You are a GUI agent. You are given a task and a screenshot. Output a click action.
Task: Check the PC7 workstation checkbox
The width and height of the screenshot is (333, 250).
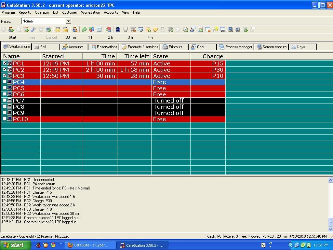click(5, 100)
